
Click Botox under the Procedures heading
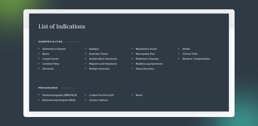point(139,95)
